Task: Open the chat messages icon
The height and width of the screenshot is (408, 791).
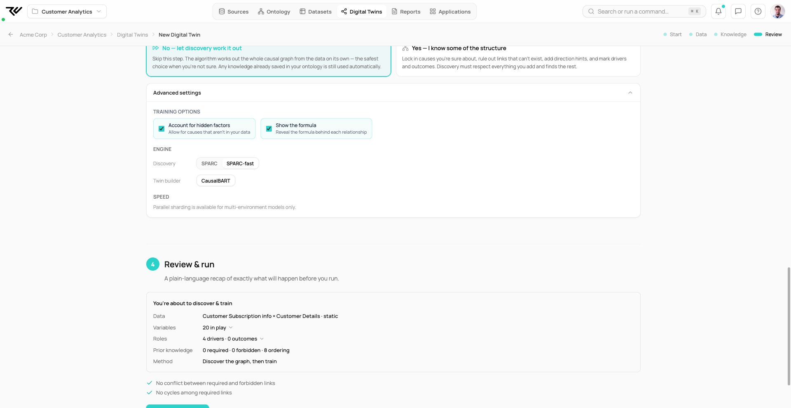Action: (738, 12)
